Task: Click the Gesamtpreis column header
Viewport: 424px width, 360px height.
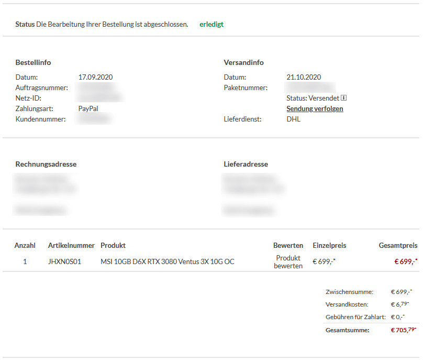Action: click(x=398, y=245)
